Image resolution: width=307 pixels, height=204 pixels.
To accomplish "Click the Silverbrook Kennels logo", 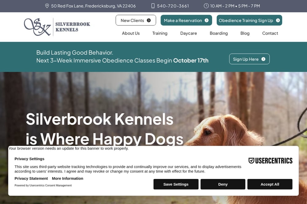I will 57,27.
